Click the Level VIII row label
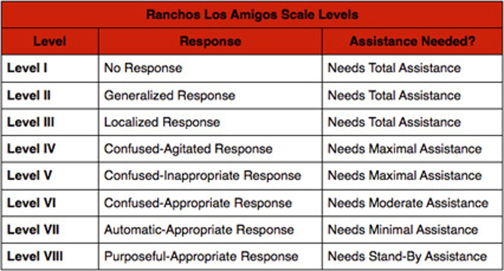The height and width of the screenshot is (271, 504). click(35, 256)
